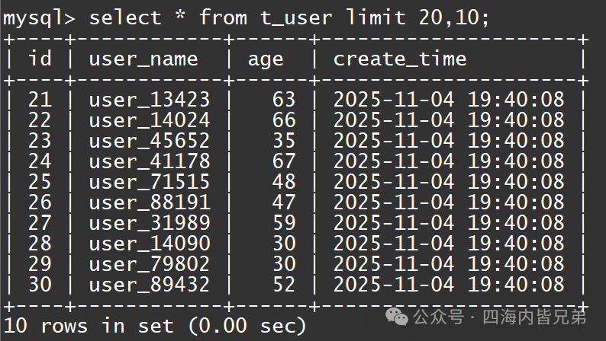Click create_time in the id 24 row
Image resolution: width=606 pixels, height=341 pixels.
click(x=449, y=161)
